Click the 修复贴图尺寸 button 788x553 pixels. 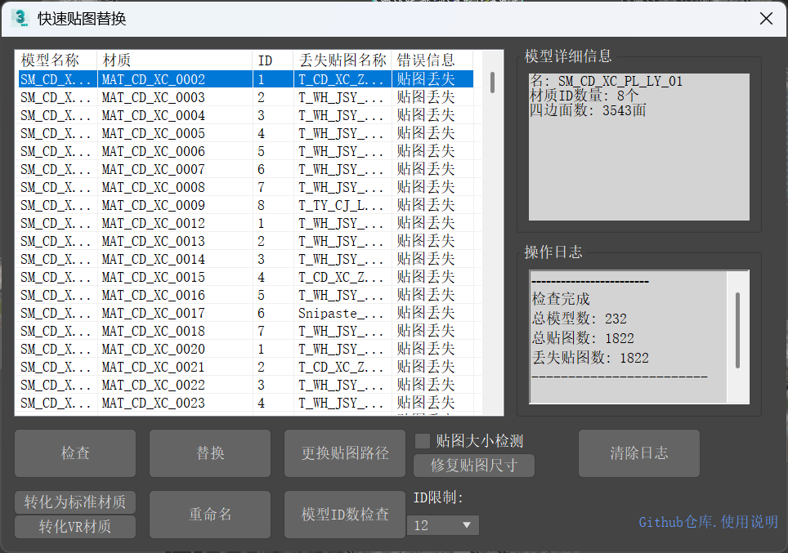472,466
